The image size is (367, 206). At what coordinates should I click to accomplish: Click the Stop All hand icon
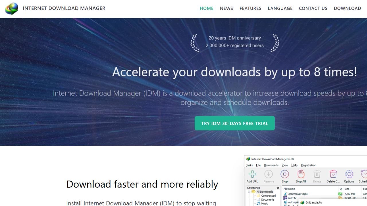click(x=301, y=174)
